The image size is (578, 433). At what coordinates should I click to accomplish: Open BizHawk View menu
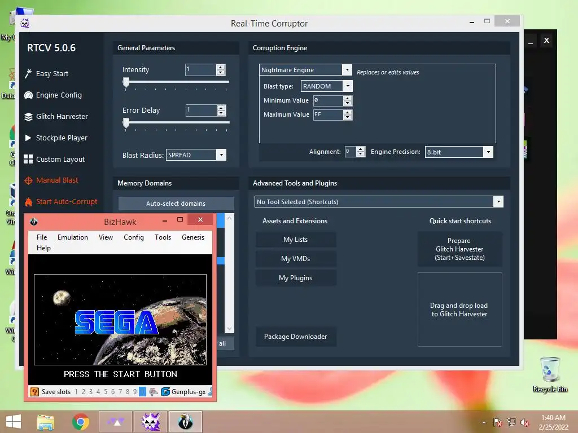(106, 237)
